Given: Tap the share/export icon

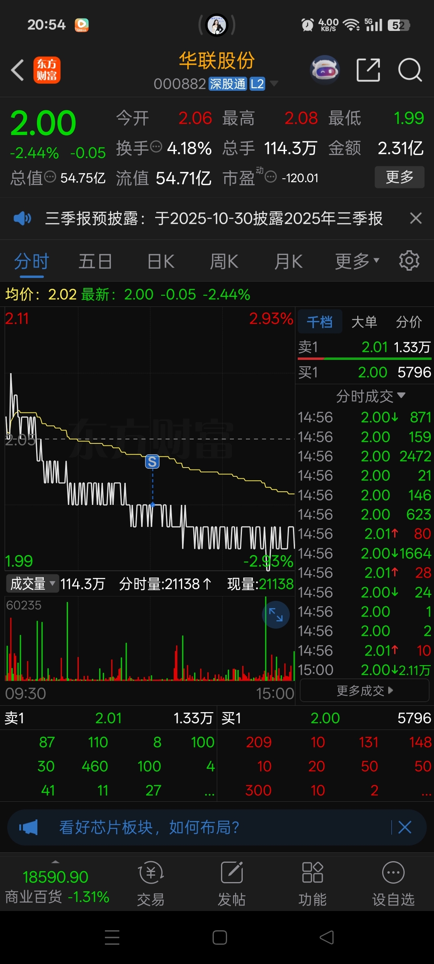Looking at the screenshot, I should [368, 70].
